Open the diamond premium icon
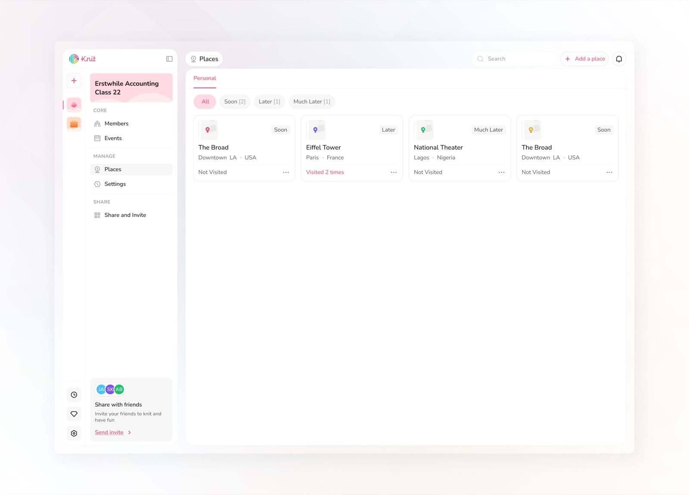 pos(74,414)
